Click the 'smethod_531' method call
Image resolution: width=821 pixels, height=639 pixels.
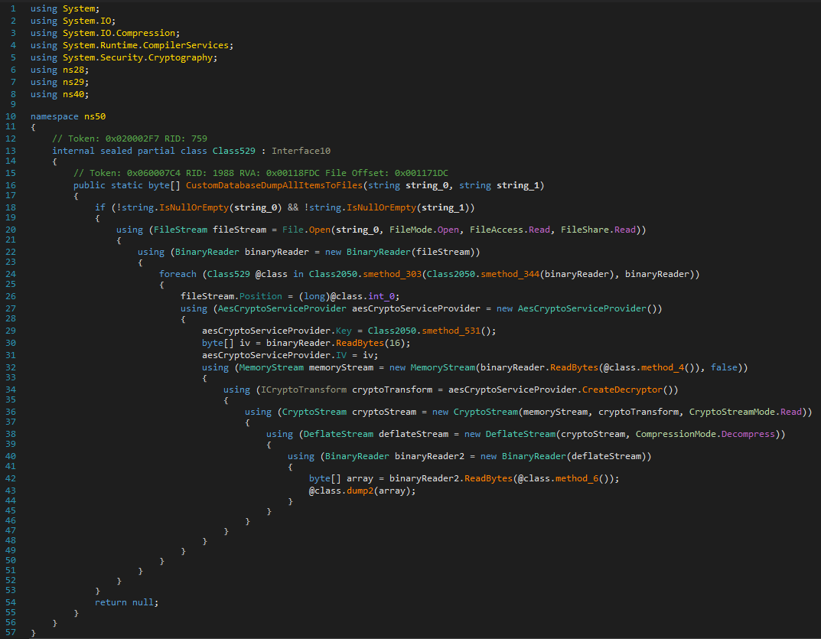point(451,331)
